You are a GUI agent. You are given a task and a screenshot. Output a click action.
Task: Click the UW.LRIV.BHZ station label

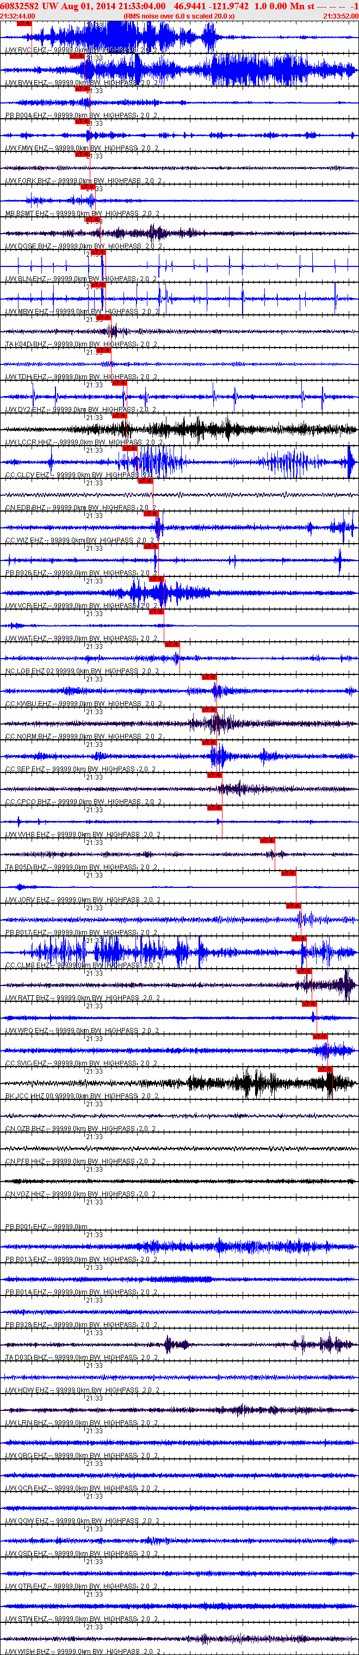(82, 1423)
